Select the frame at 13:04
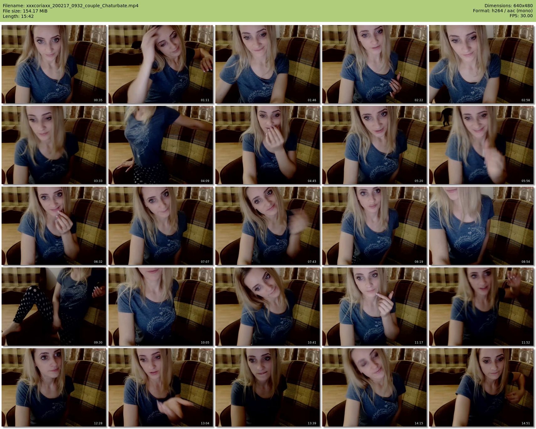The image size is (536, 429). click(161, 387)
